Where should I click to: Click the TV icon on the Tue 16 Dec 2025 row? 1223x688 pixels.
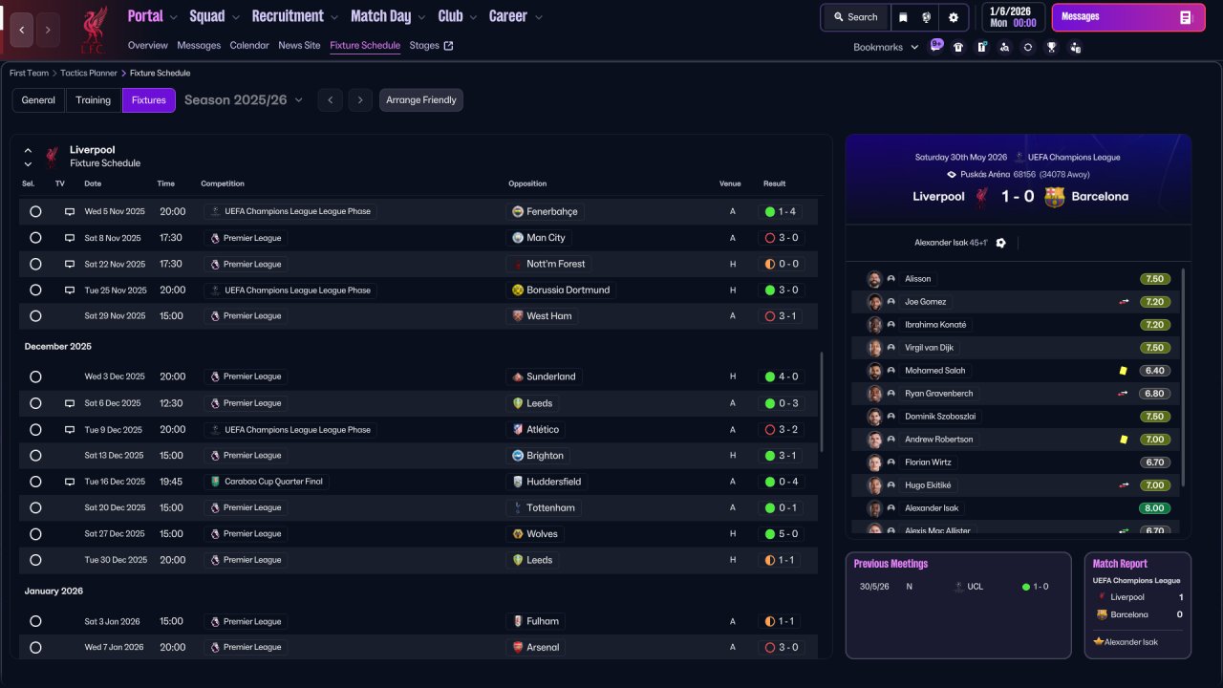[69, 482]
